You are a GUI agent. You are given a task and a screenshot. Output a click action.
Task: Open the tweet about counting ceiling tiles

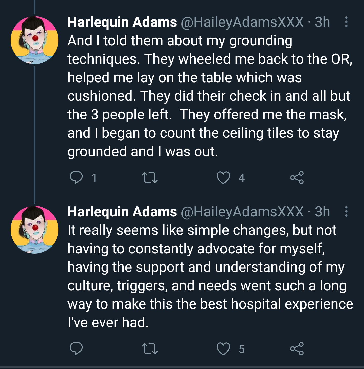coord(210,96)
